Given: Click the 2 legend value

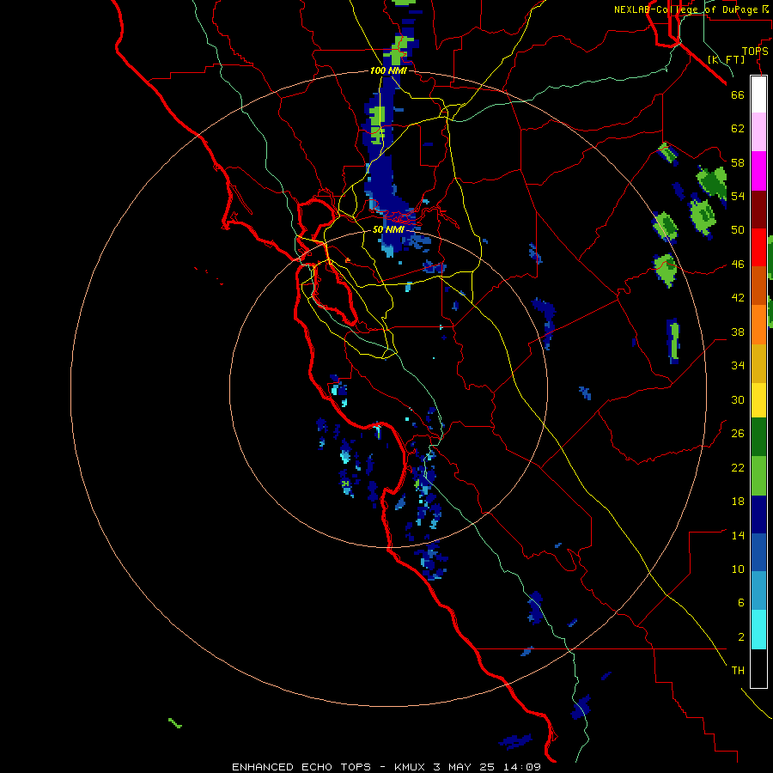Looking at the screenshot, I should click(741, 637).
